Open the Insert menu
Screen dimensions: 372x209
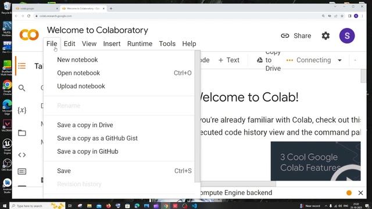pyautogui.click(x=112, y=44)
